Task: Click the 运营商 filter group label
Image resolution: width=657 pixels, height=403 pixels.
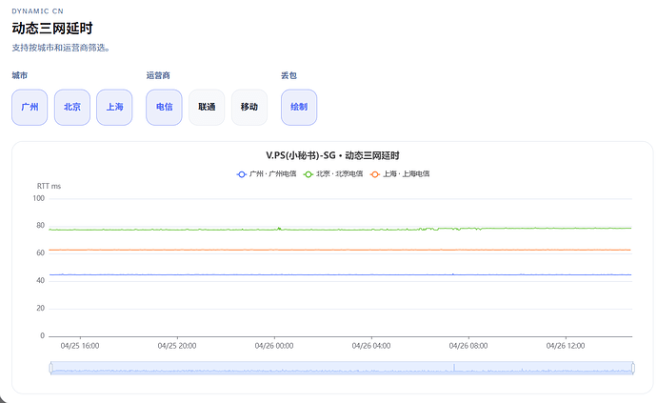Action: coord(158,75)
